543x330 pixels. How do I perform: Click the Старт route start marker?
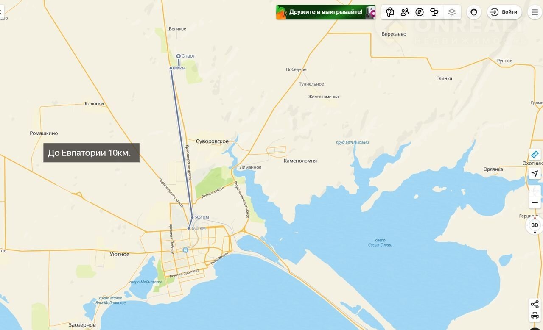179,56
